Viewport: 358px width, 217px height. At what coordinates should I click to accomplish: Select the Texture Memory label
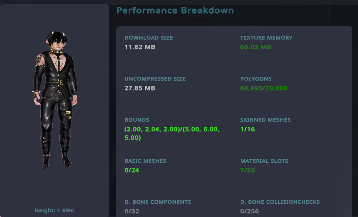[266, 38]
